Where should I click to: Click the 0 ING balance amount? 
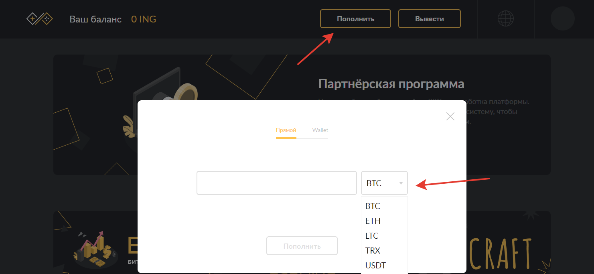tap(144, 19)
